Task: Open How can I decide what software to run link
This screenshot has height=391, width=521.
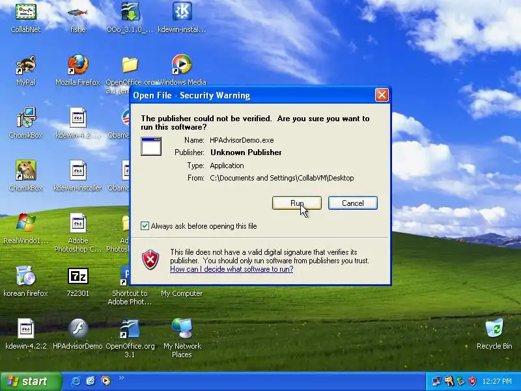Action: [x=232, y=269]
